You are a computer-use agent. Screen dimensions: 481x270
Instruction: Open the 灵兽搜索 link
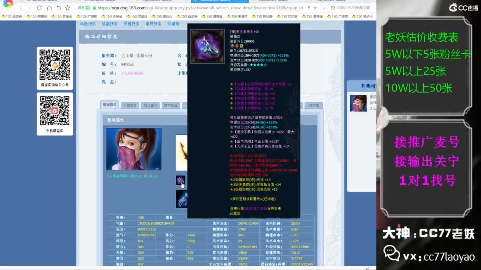tap(132, 24)
